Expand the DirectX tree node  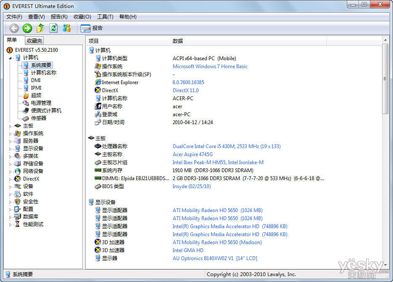10,179
